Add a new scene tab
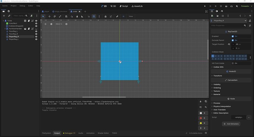 click(85, 11)
